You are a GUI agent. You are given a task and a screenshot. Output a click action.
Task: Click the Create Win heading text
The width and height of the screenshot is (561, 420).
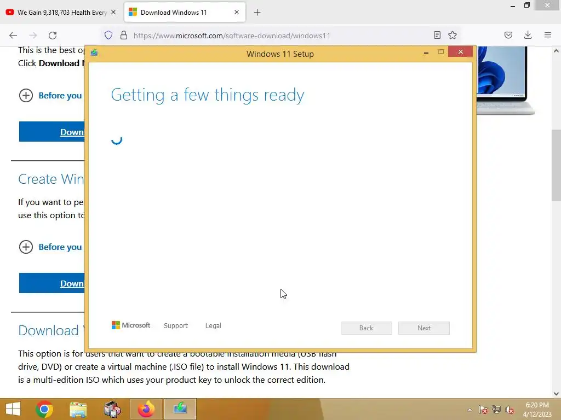[x=51, y=179]
